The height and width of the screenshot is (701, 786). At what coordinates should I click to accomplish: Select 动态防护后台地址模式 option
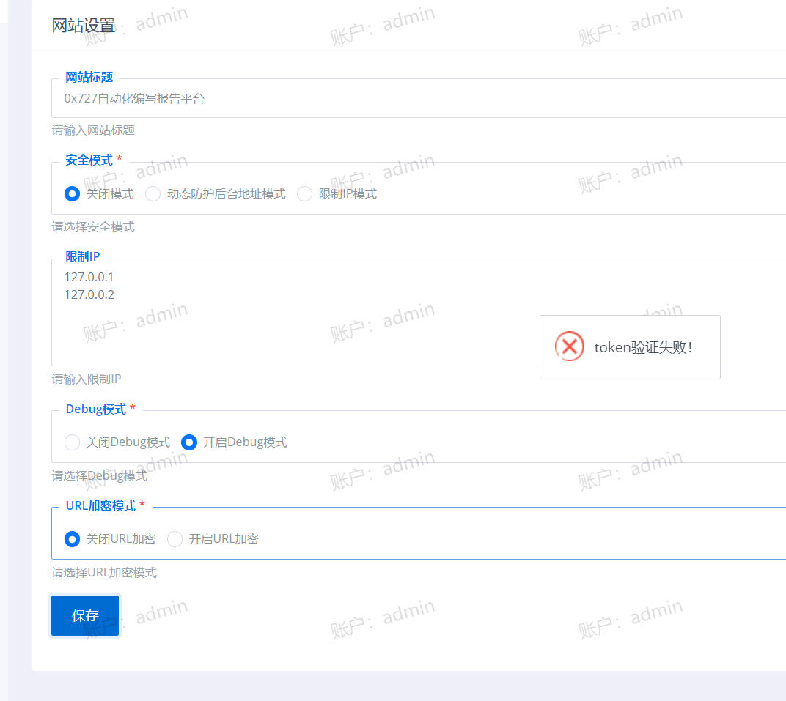click(x=153, y=193)
